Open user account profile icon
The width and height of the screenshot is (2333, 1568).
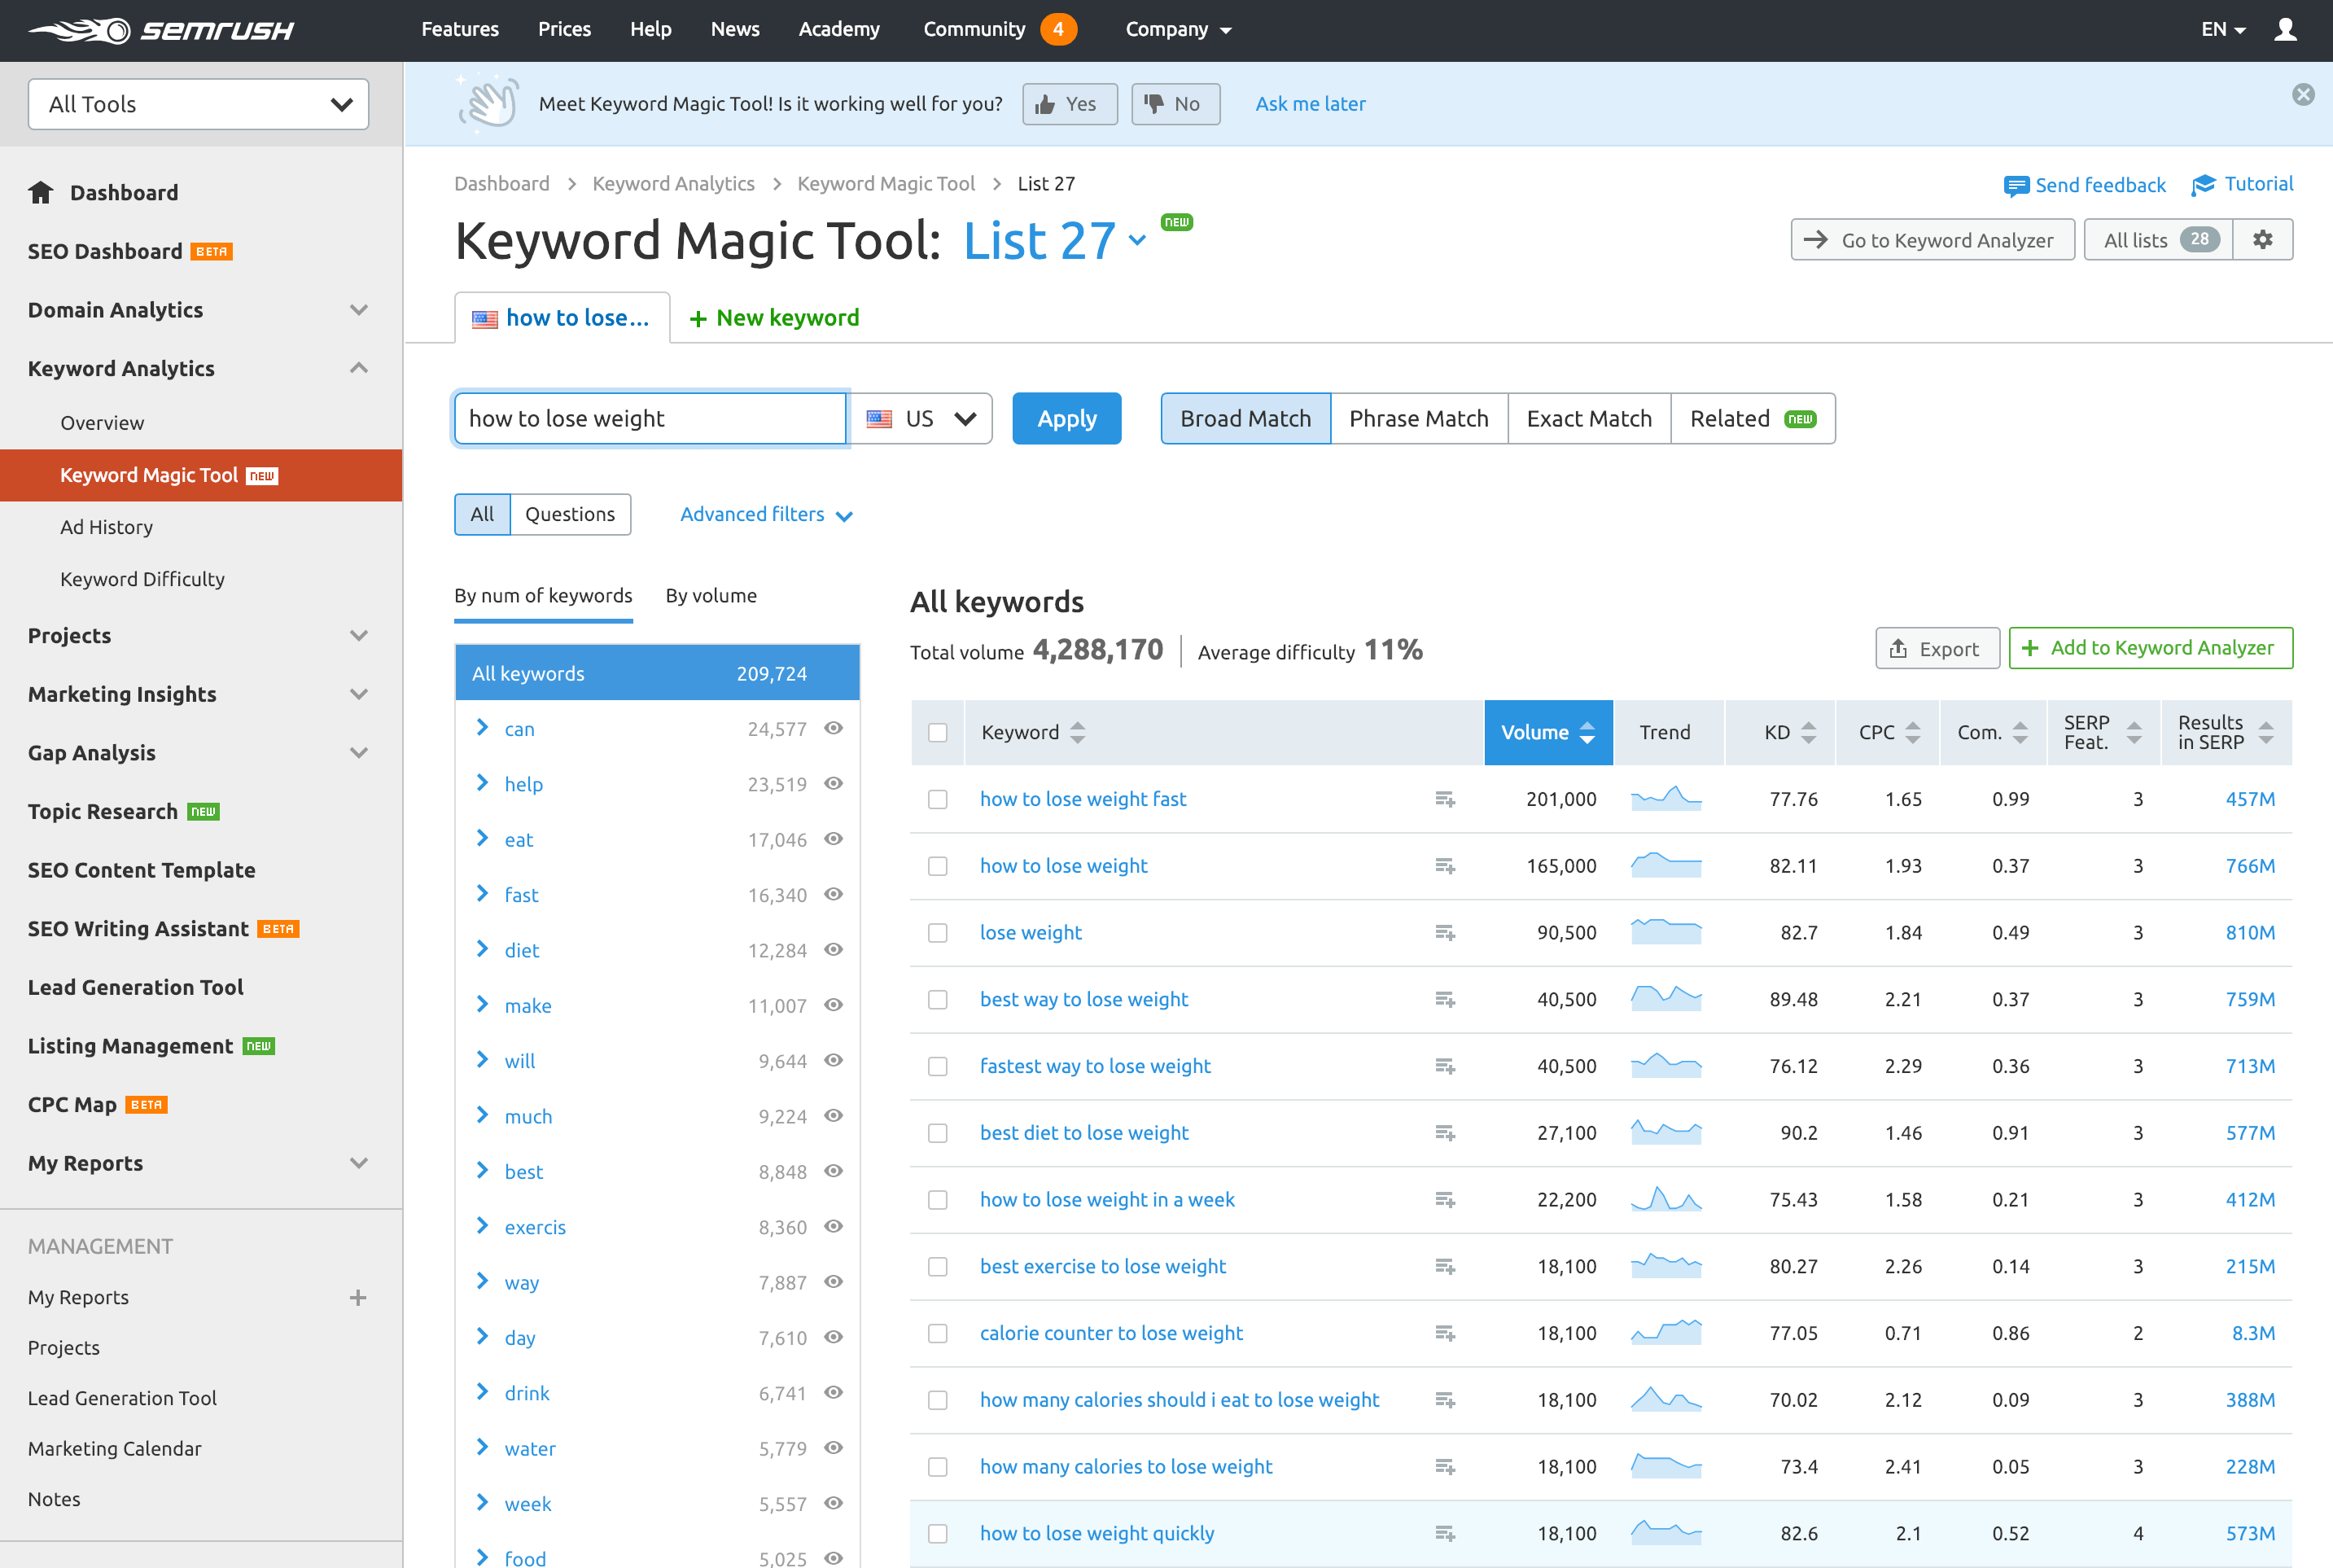click(2285, 29)
